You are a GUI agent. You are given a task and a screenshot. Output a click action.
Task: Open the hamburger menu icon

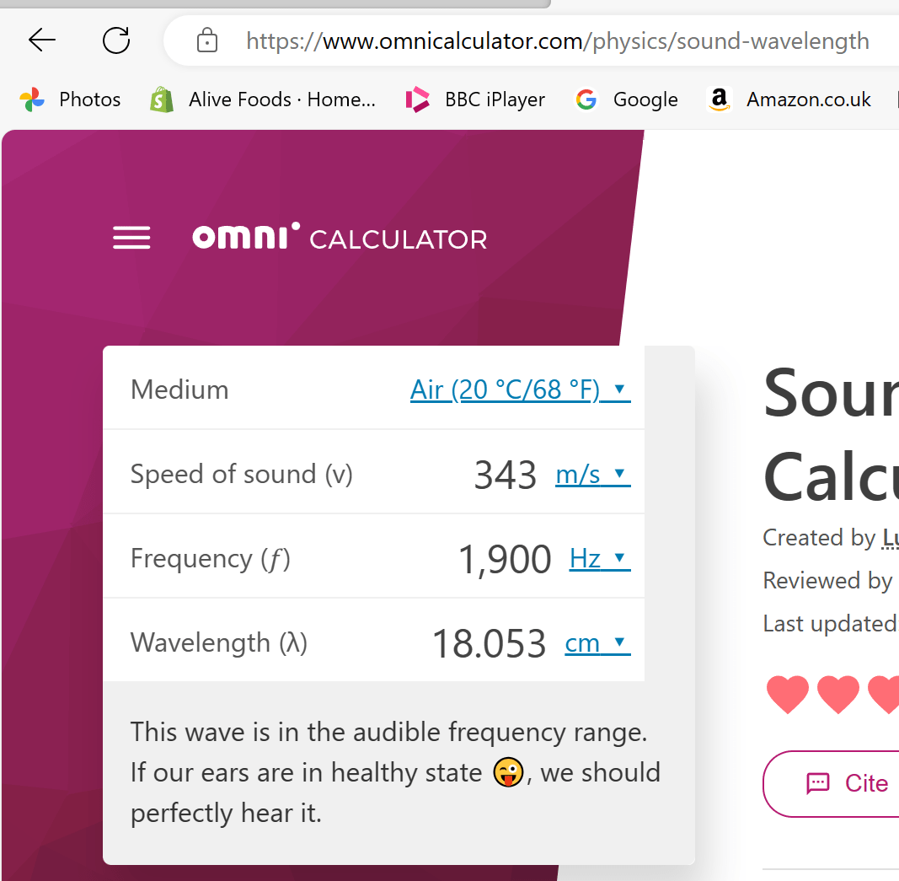(x=131, y=238)
